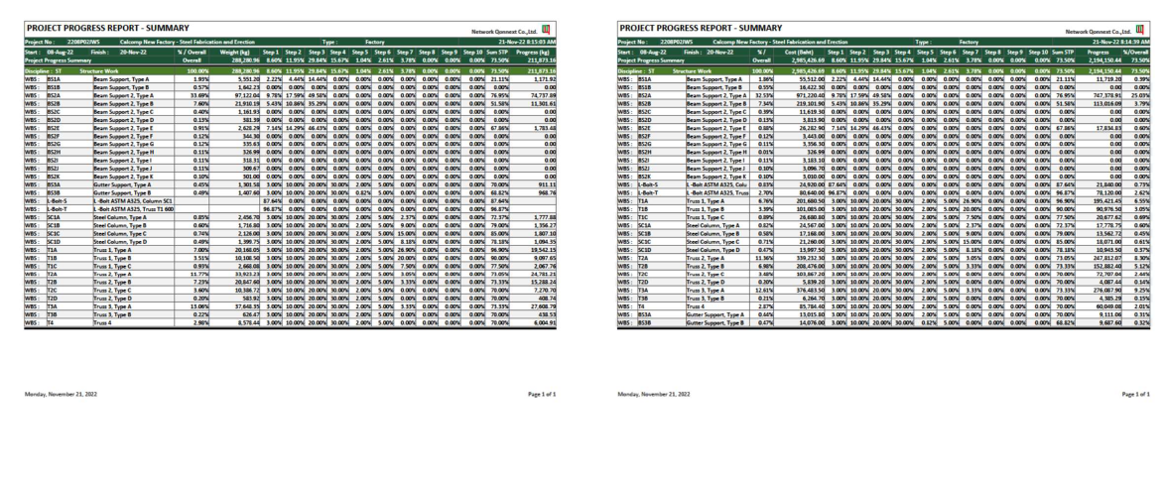Select the overall weight total '288,280.96' in the summary row
Viewport: 1167px width, 485px height.
click(x=244, y=61)
